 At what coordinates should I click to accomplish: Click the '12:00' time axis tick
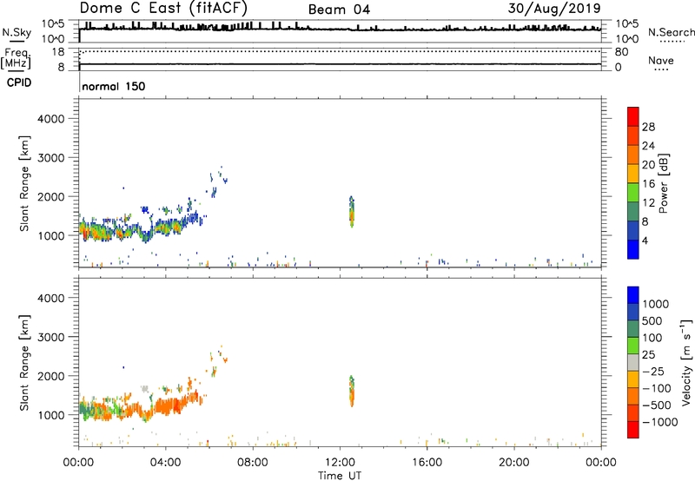pos(340,463)
